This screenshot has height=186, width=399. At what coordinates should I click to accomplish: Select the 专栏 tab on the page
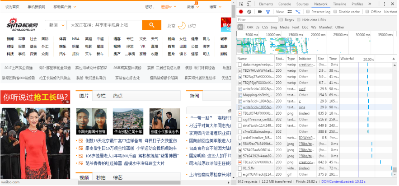pos(101,96)
